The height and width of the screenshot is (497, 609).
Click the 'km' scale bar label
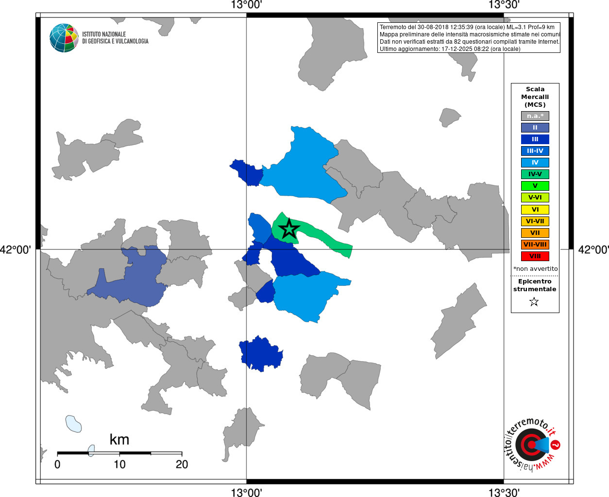coord(119,440)
